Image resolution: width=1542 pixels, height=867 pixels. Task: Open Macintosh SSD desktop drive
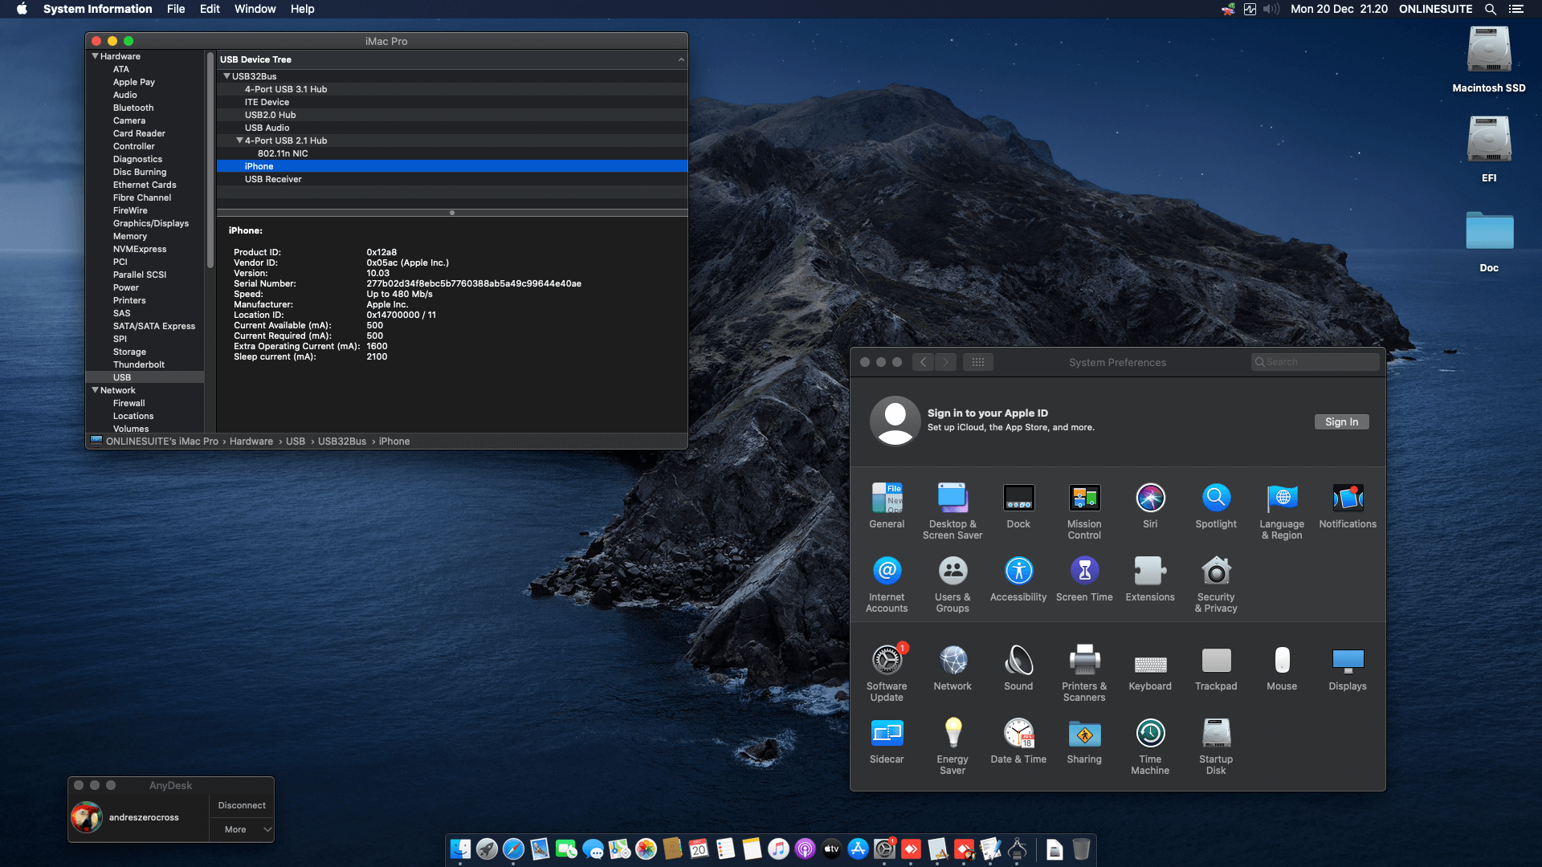[1489, 60]
